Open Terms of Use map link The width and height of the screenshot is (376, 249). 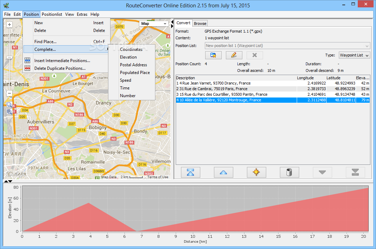click(x=157, y=177)
